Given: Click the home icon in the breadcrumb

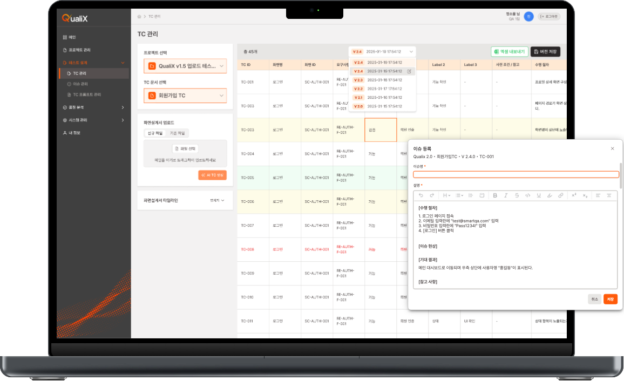Looking at the screenshot, I should (x=139, y=16).
